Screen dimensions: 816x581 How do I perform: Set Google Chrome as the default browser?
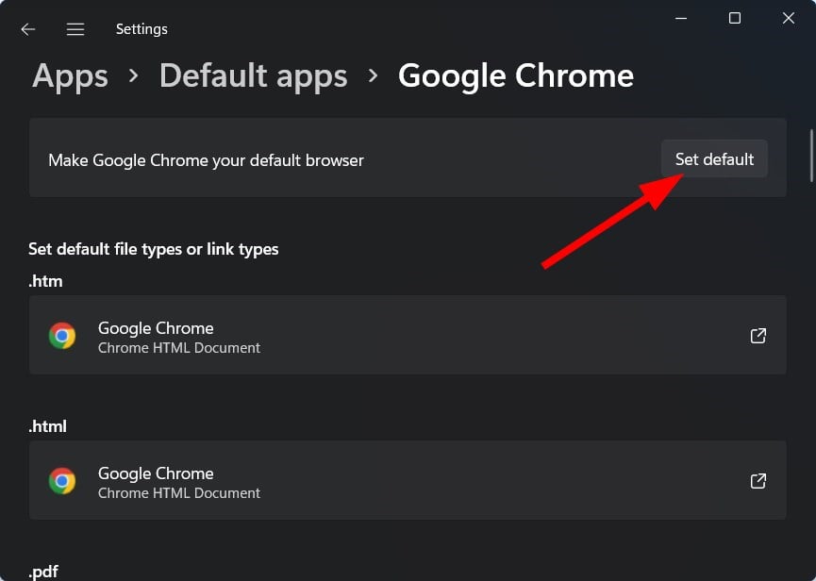point(714,158)
